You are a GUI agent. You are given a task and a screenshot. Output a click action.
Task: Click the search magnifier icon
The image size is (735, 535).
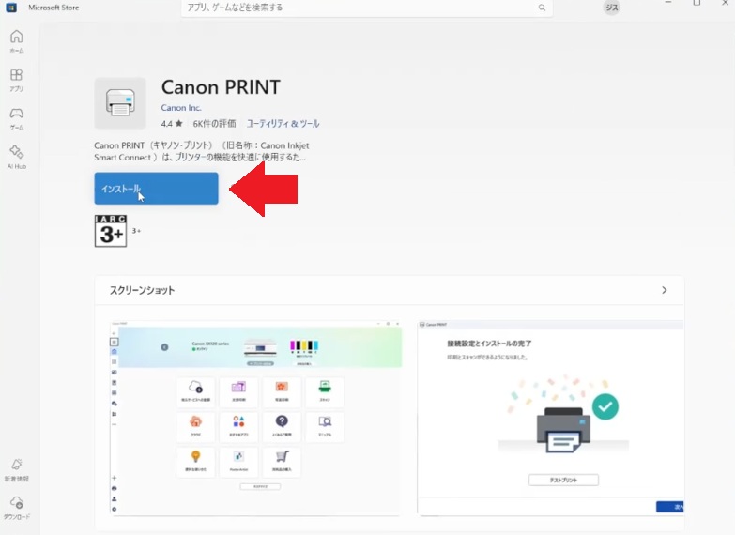pyautogui.click(x=542, y=8)
